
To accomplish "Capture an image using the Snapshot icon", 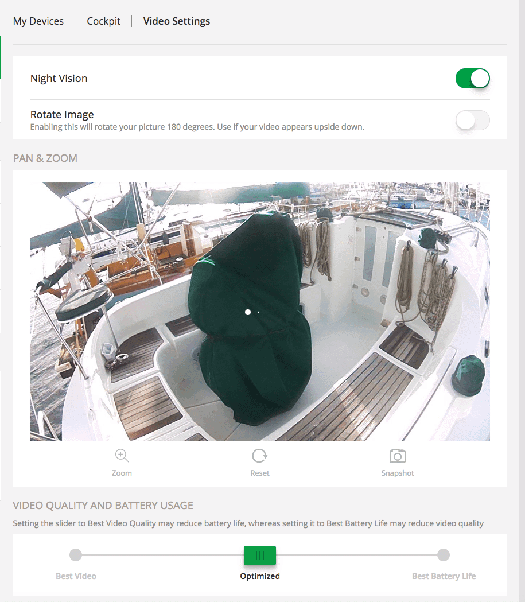I will pos(397,455).
